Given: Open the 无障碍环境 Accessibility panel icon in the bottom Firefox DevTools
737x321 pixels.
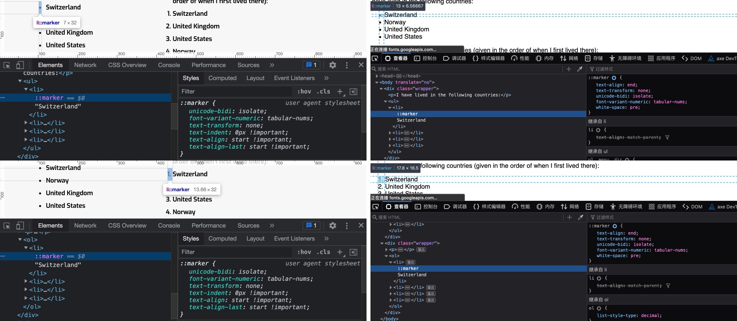Looking at the screenshot, I should tap(613, 207).
